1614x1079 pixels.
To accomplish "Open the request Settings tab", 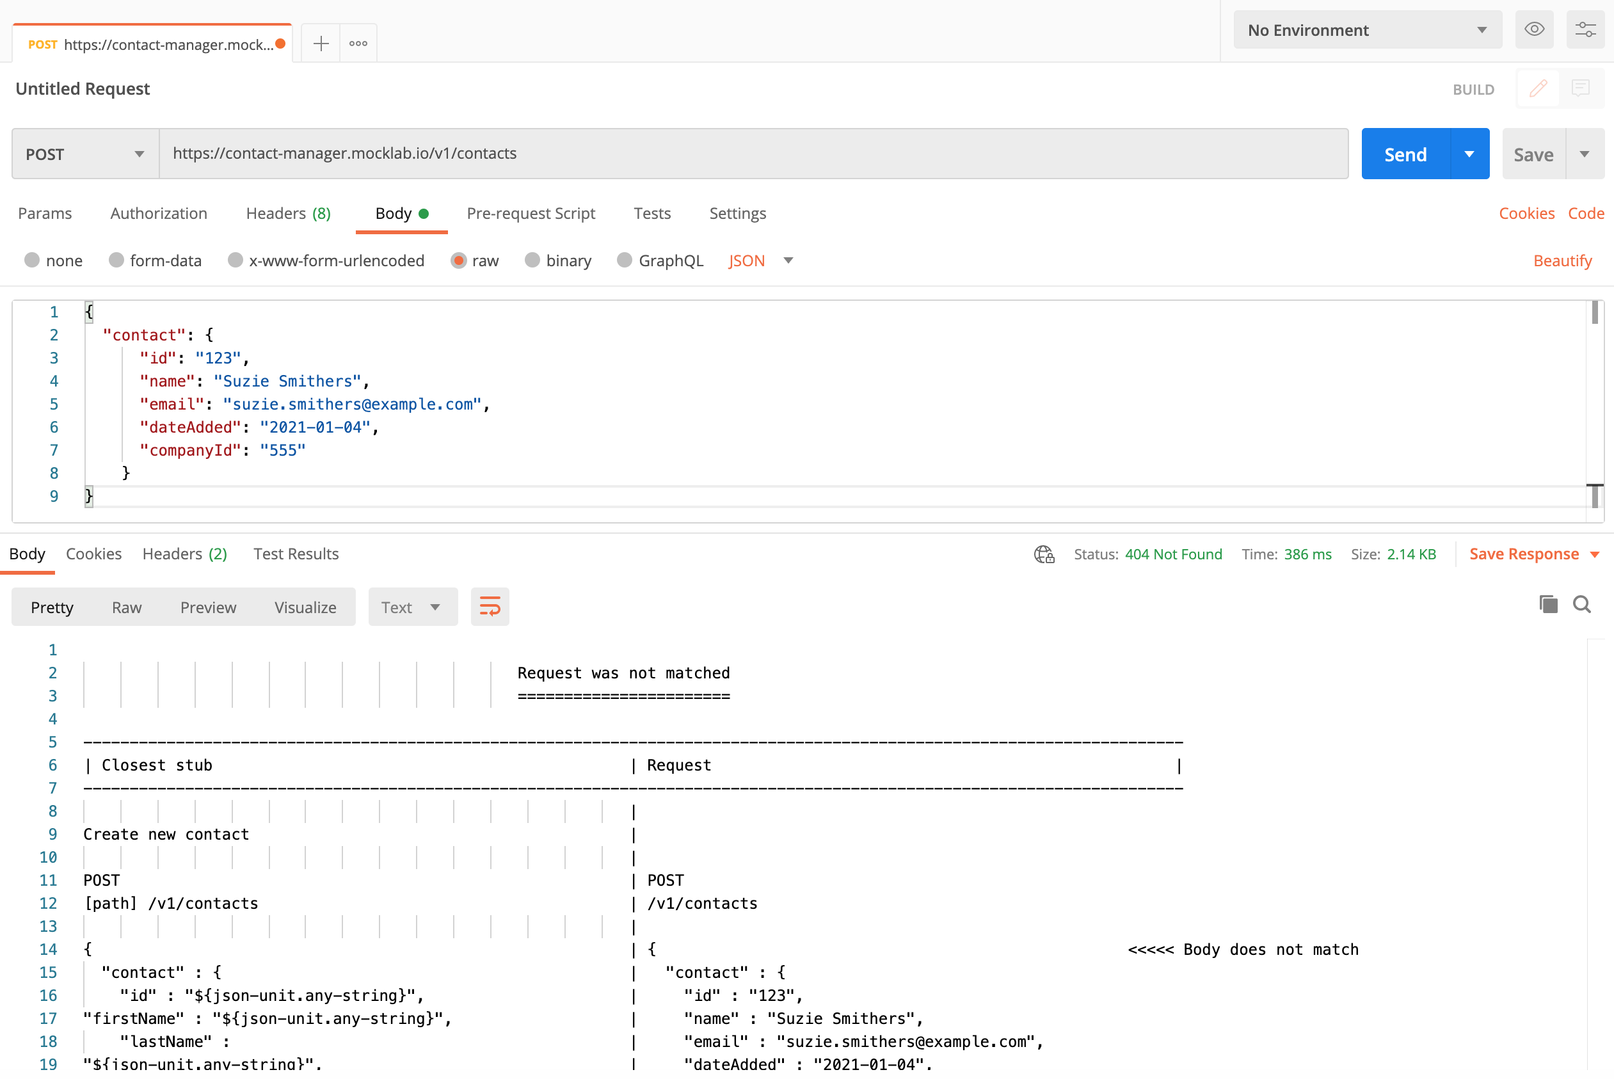I will coord(737,213).
